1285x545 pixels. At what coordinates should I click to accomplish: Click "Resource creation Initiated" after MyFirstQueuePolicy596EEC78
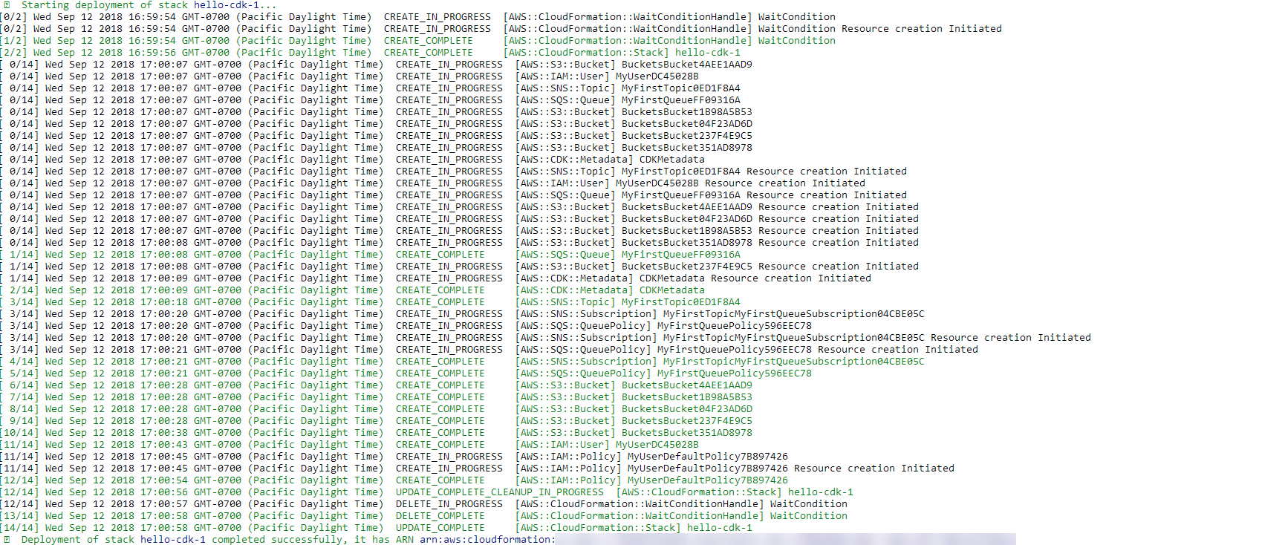(x=898, y=350)
